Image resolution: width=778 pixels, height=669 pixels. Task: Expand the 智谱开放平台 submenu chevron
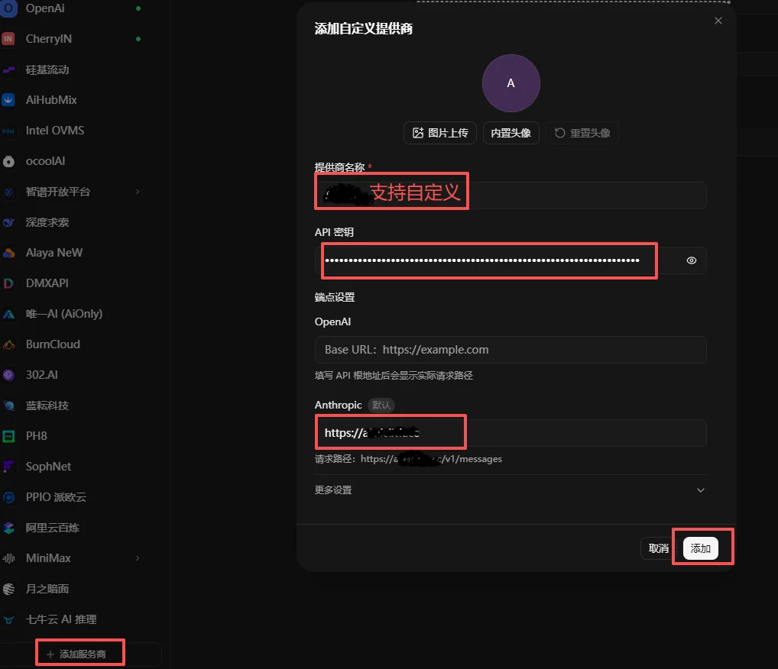138,192
